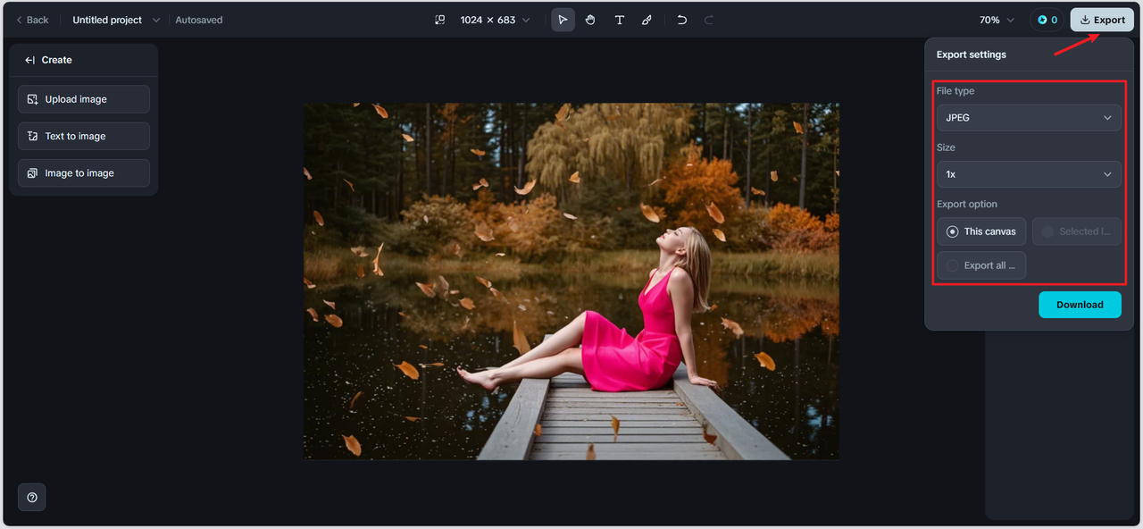Select the pointer/select tool
The width and height of the screenshot is (1143, 529).
563,20
